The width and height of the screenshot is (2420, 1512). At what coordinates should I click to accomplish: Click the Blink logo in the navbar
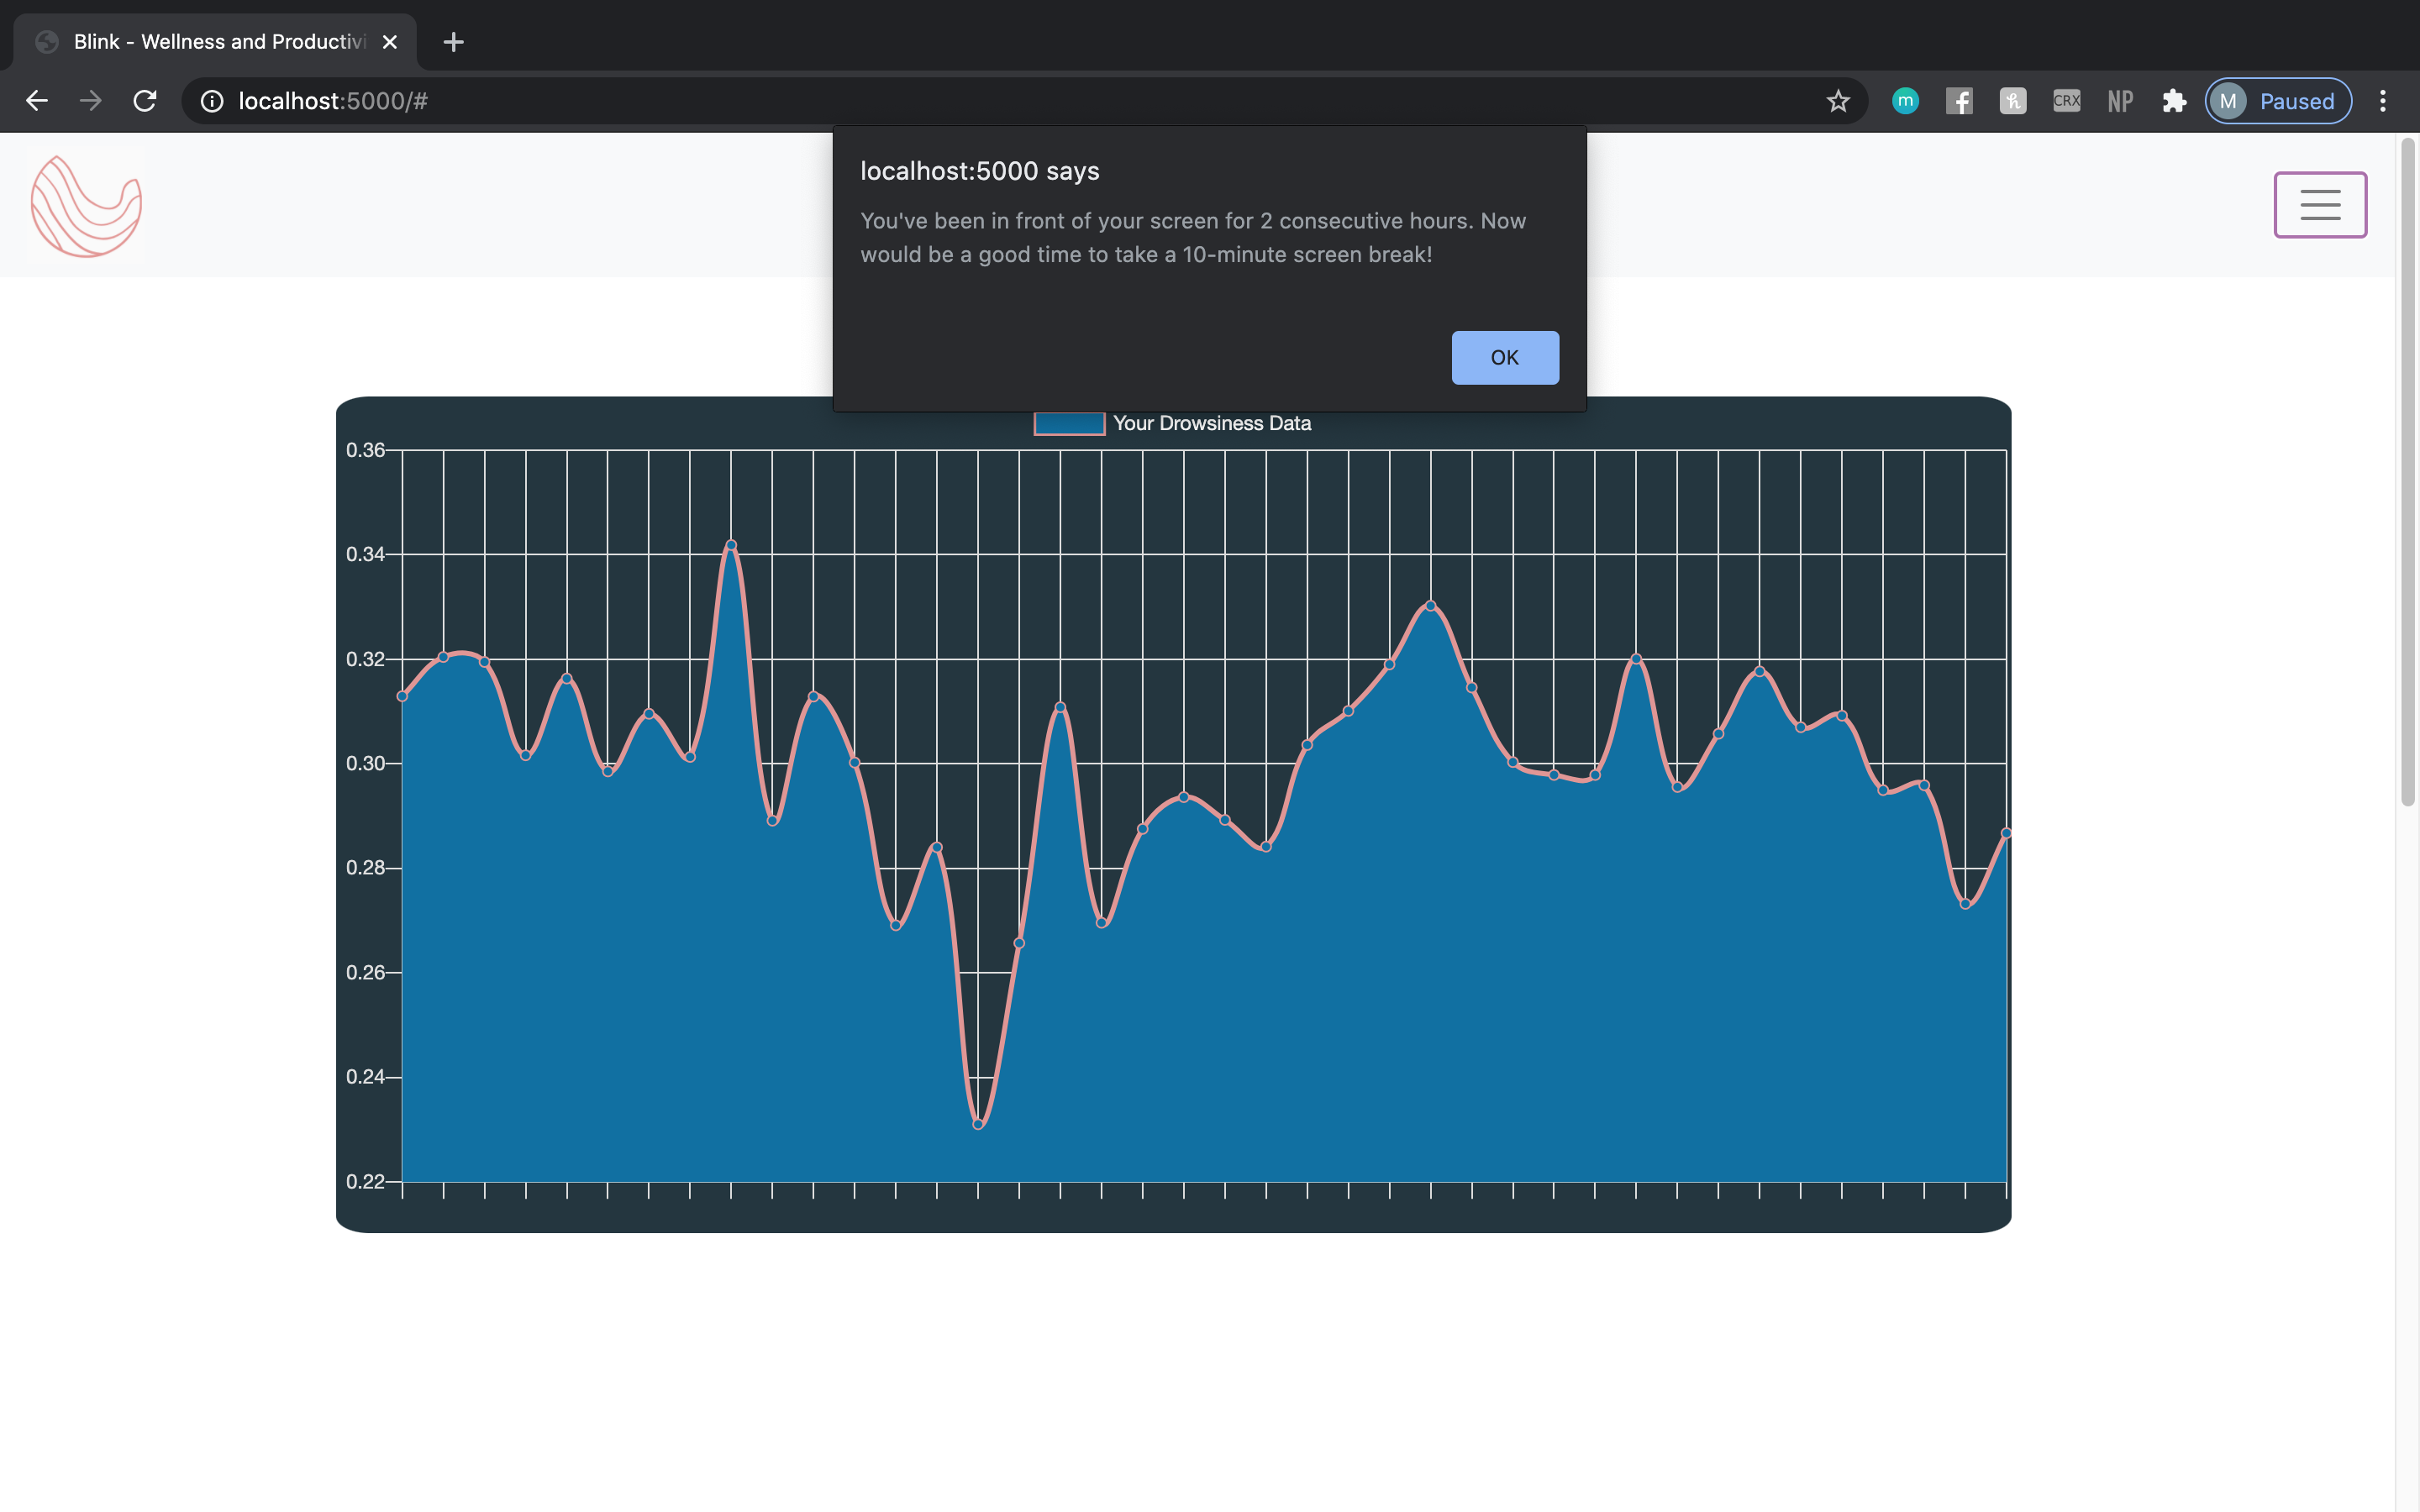(86, 206)
